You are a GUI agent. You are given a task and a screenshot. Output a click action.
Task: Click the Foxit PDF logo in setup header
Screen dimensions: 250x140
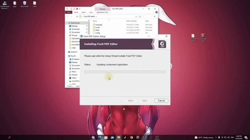[x=162, y=44]
